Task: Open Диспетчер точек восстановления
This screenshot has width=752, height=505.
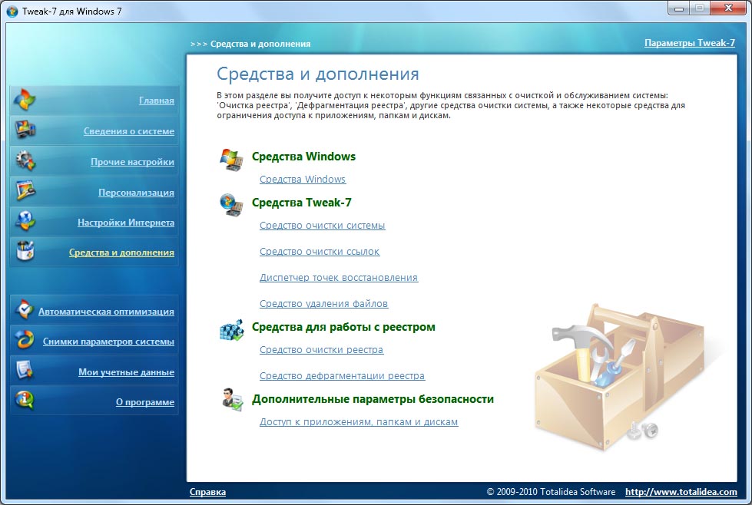Action: tap(339, 277)
